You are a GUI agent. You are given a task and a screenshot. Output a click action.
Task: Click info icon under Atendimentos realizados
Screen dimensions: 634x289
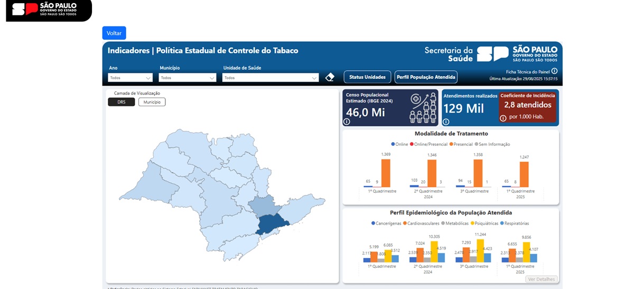pyautogui.click(x=446, y=122)
